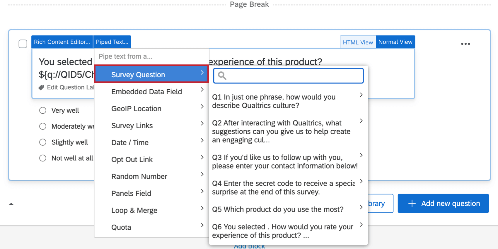This screenshot has height=249, width=498.
Task: Click the three-dots question options icon
Action: (465, 44)
